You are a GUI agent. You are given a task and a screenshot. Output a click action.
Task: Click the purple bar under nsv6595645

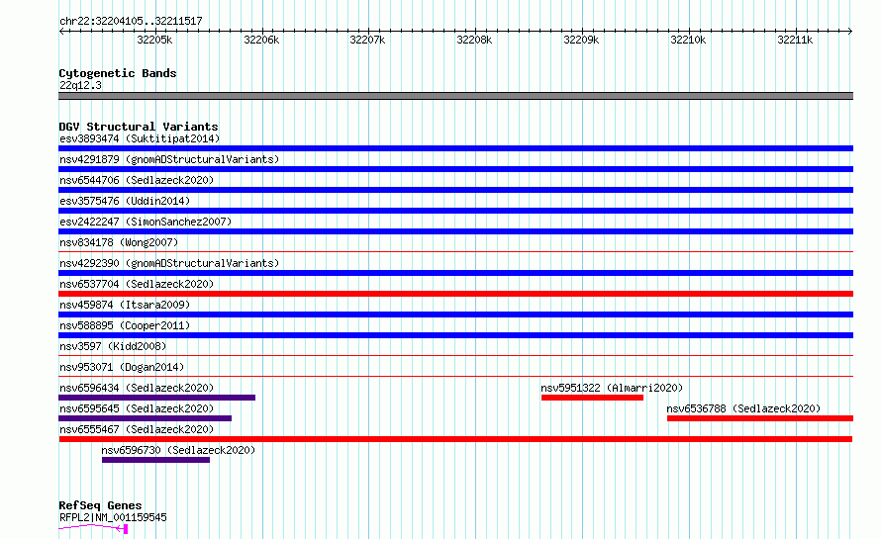[145, 418]
